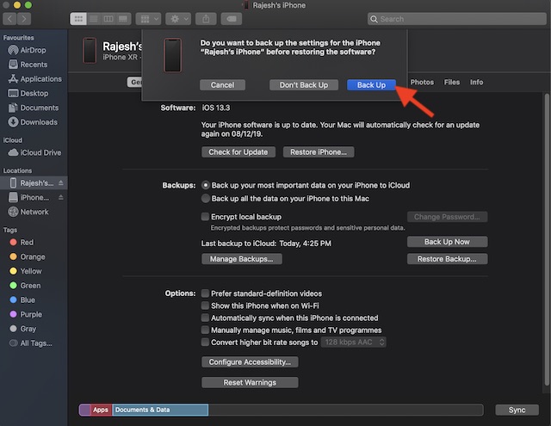Choose Don't Back Up in the dialog
The image size is (551, 426).
pos(304,85)
